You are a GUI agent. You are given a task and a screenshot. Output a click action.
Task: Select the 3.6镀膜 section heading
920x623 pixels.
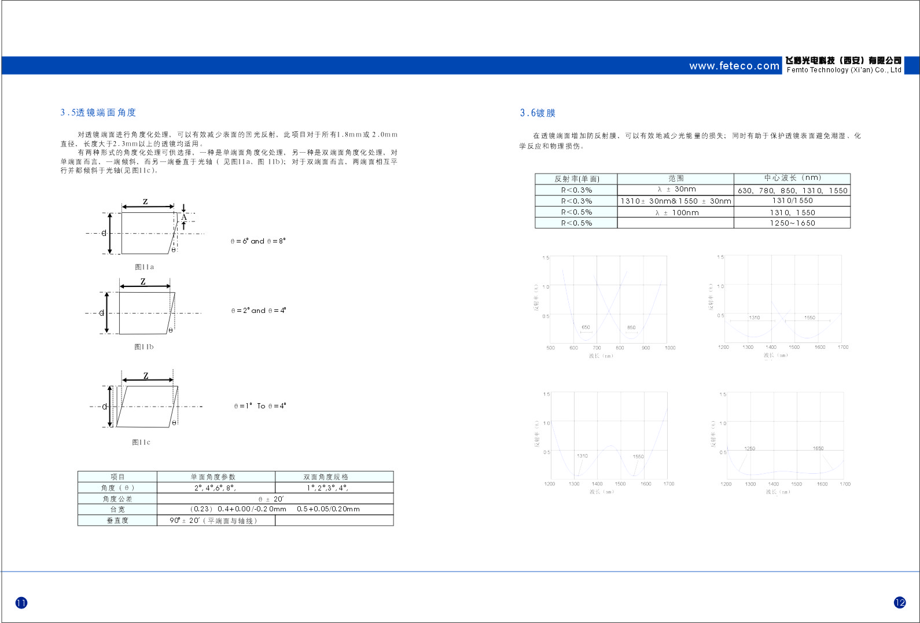coord(538,113)
